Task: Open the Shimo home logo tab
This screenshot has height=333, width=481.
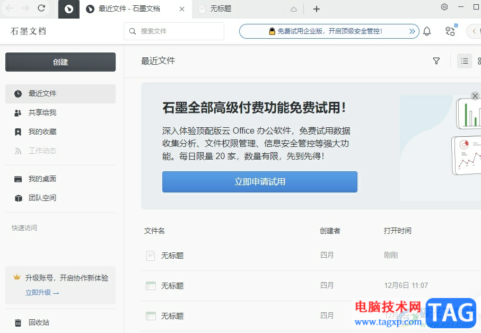Action: point(69,9)
